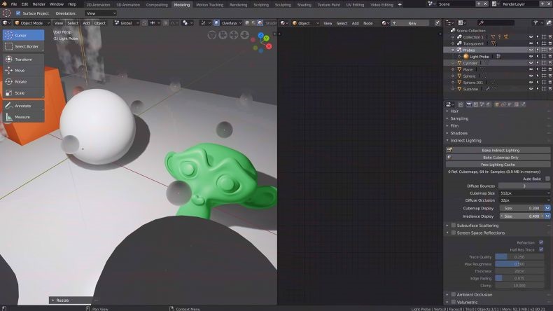This screenshot has width=553, height=311.
Task: Click the blue Z axis gizmo ball
Action: click(260, 35)
